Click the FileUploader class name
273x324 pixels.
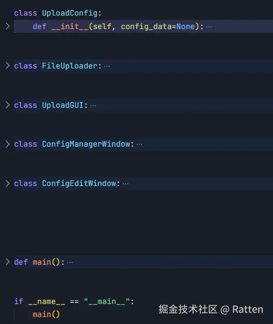(x=70, y=66)
